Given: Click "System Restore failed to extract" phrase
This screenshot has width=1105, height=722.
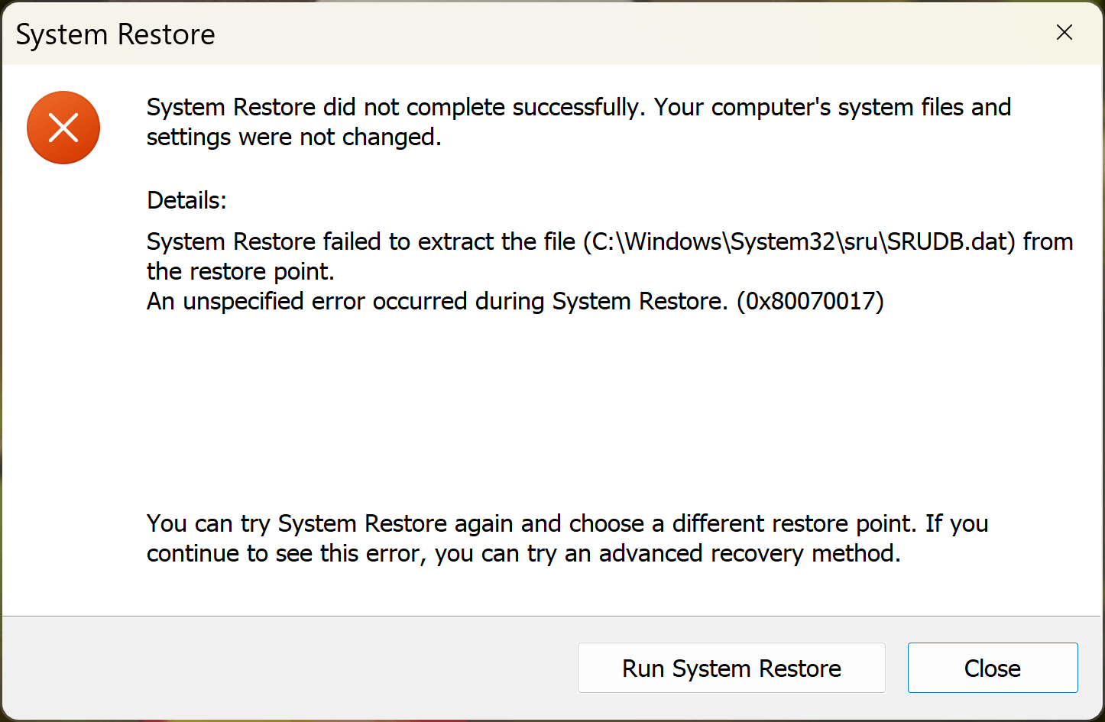Looking at the screenshot, I should [x=321, y=242].
